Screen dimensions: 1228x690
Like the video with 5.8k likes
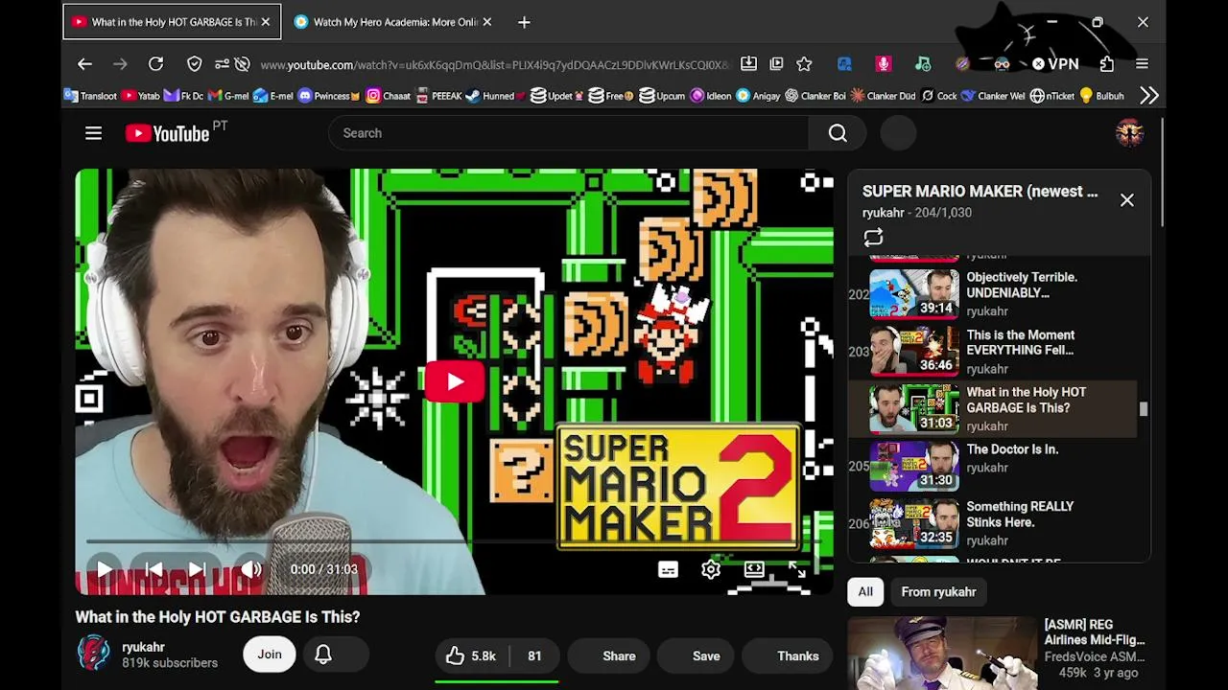tap(471, 655)
